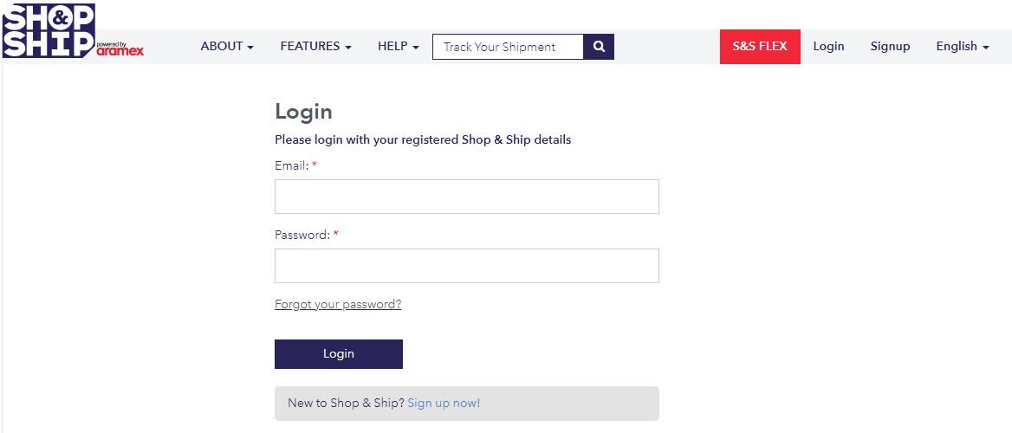The width and height of the screenshot is (1012, 433).
Task: Click the red S&S FLEX button
Action: tap(760, 47)
